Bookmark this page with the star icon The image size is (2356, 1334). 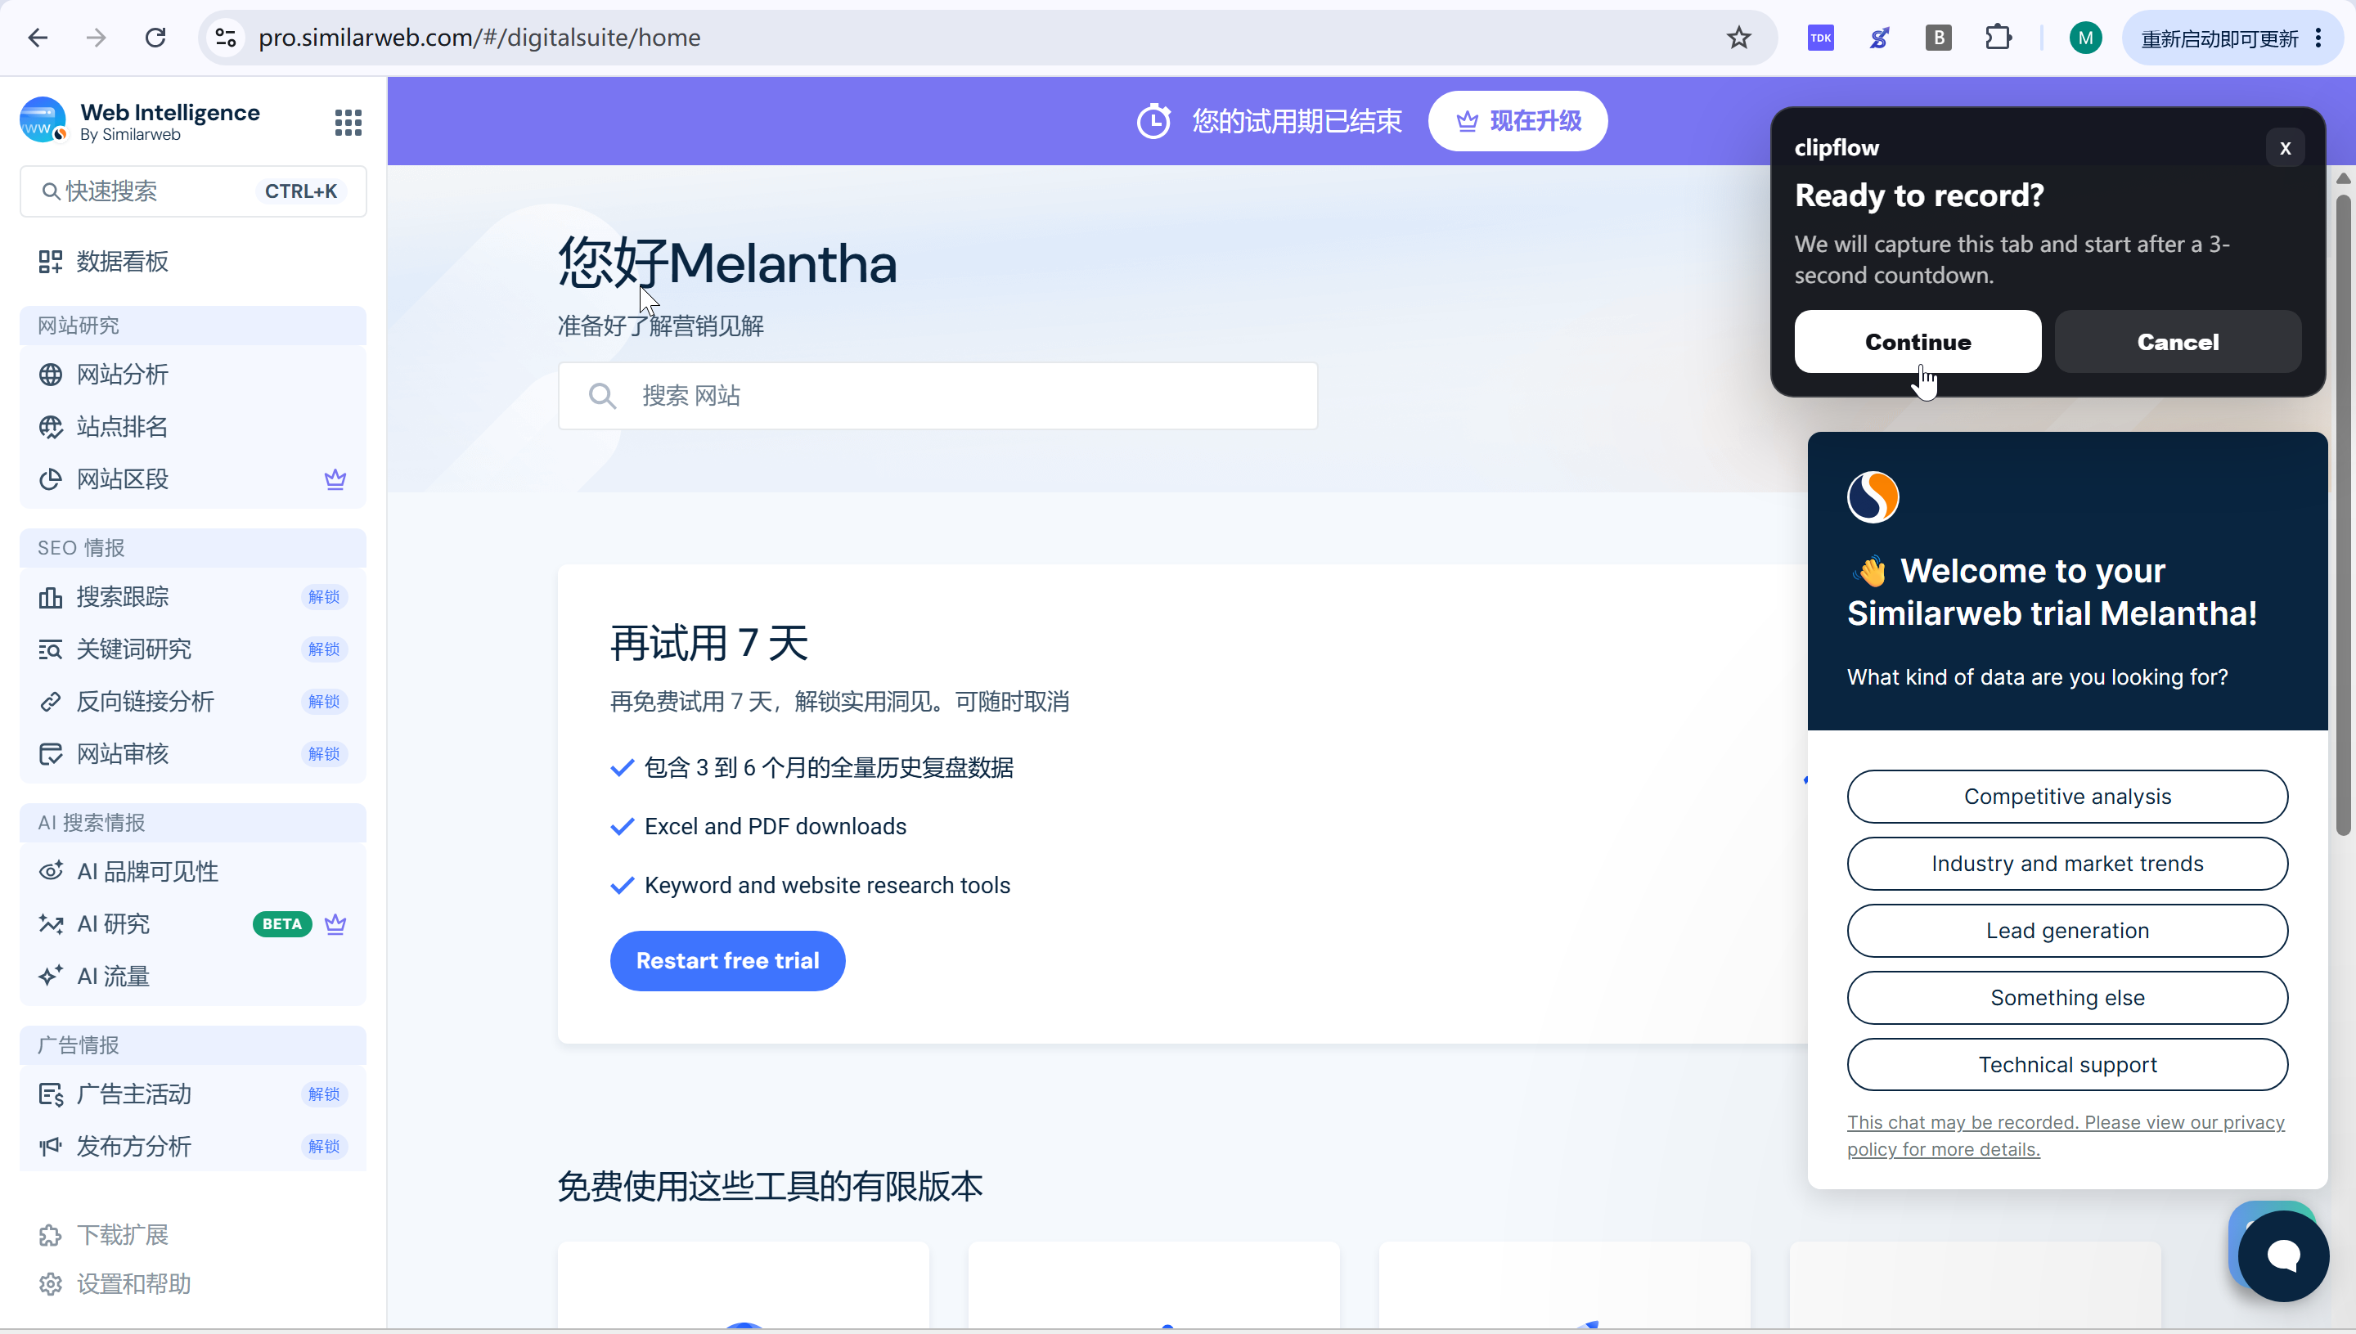coord(1738,38)
